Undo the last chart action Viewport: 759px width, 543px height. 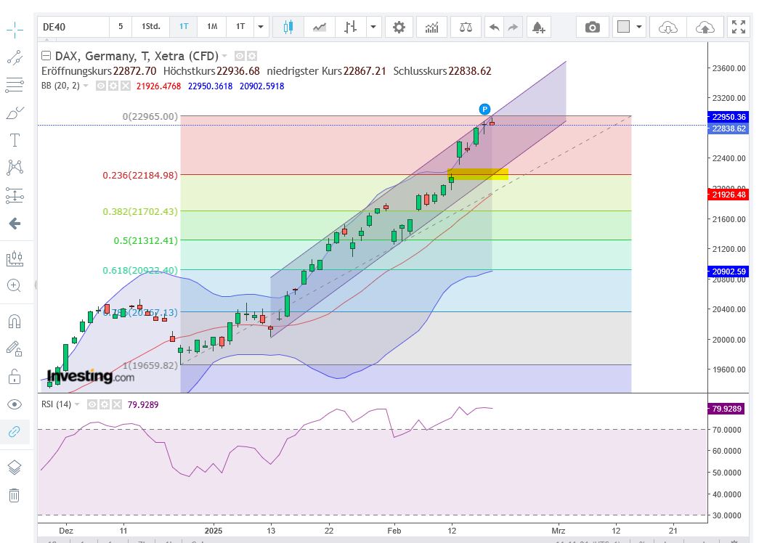[x=495, y=27]
